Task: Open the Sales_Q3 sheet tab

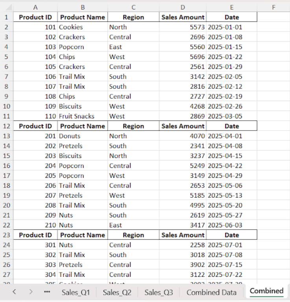Action: pos(159,293)
